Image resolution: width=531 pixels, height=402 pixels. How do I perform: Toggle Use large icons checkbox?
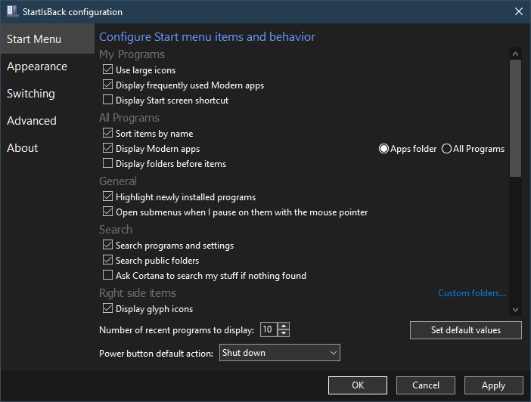pos(107,70)
